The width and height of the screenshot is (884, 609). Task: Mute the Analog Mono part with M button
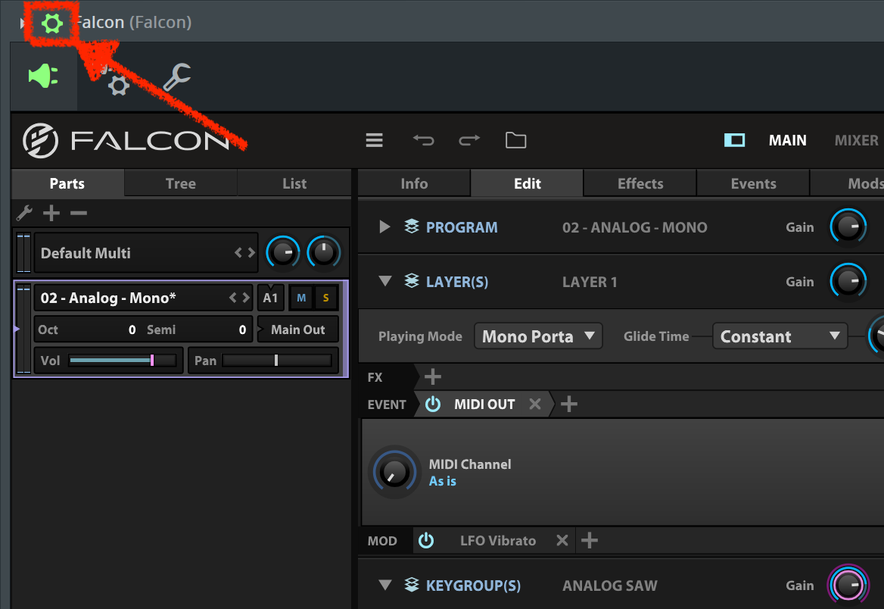click(x=300, y=298)
